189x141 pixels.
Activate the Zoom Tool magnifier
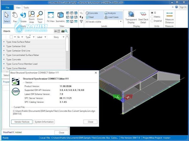click(x=40, y=17)
